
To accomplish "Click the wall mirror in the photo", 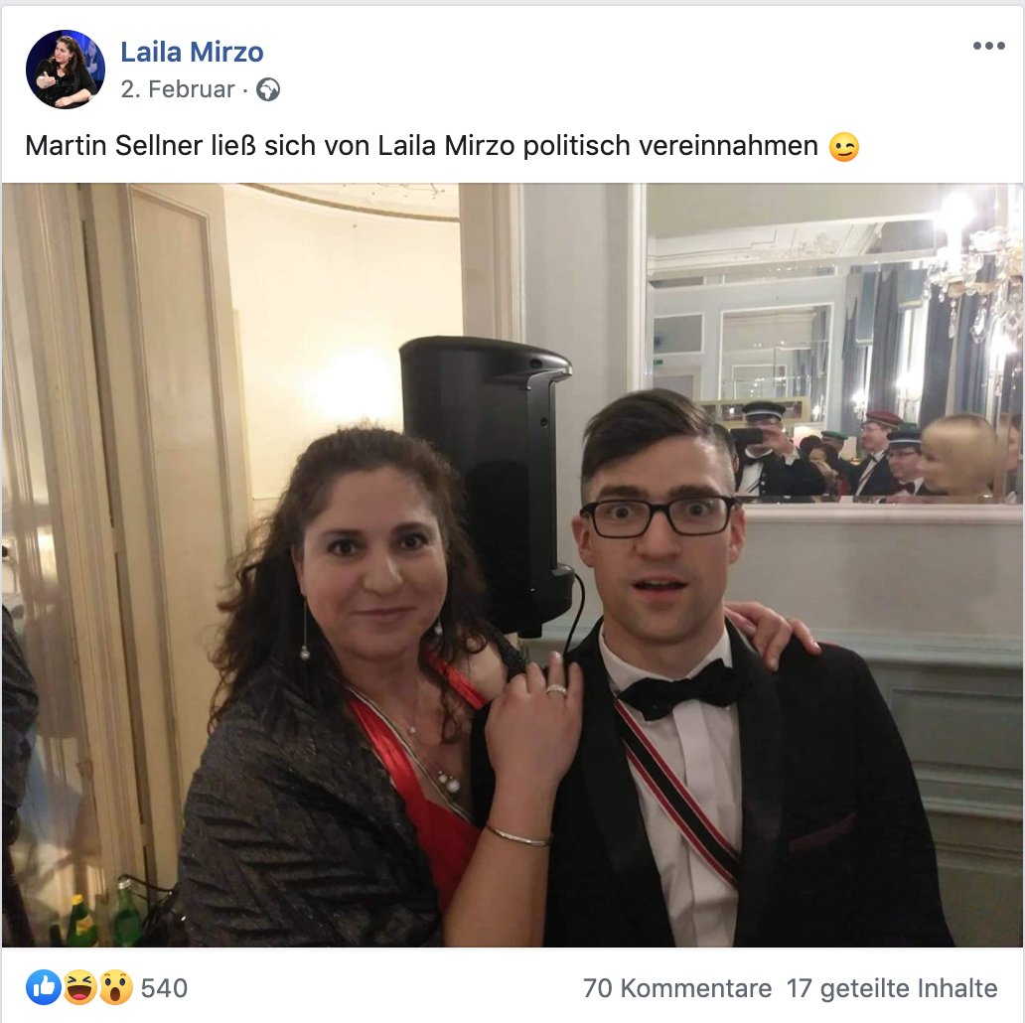I will click(832, 338).
